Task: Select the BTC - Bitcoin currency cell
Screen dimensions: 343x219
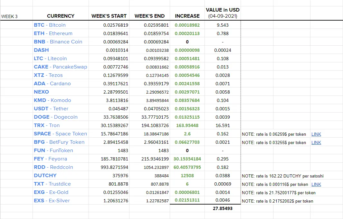Action: pos(61,25)
